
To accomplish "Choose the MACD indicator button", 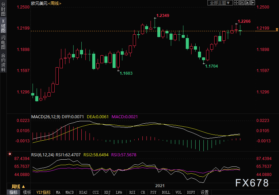I will click(x=69, y=192).
